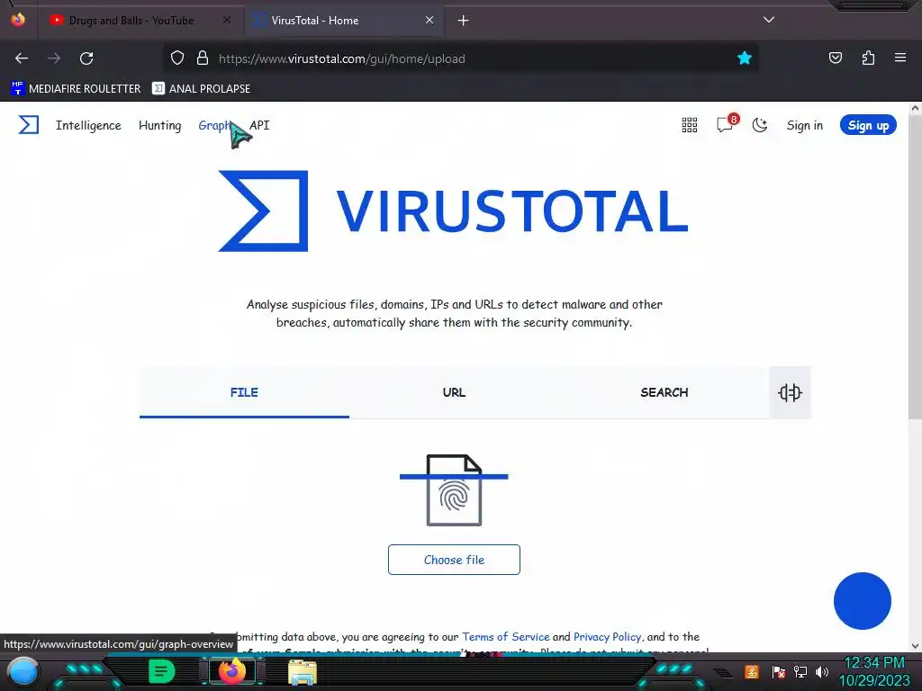Viewport: 922px width, 691px height.
Task: Close the YouTube tab
Action: pos(227,21)
